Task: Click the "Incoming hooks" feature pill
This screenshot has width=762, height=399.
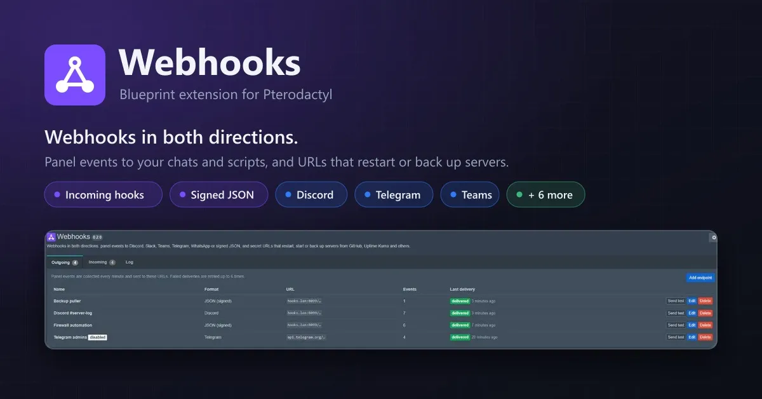Action: pos(104,195)
